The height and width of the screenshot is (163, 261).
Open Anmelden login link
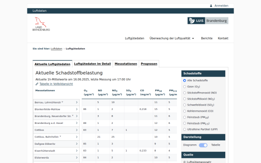coord(221,6)
